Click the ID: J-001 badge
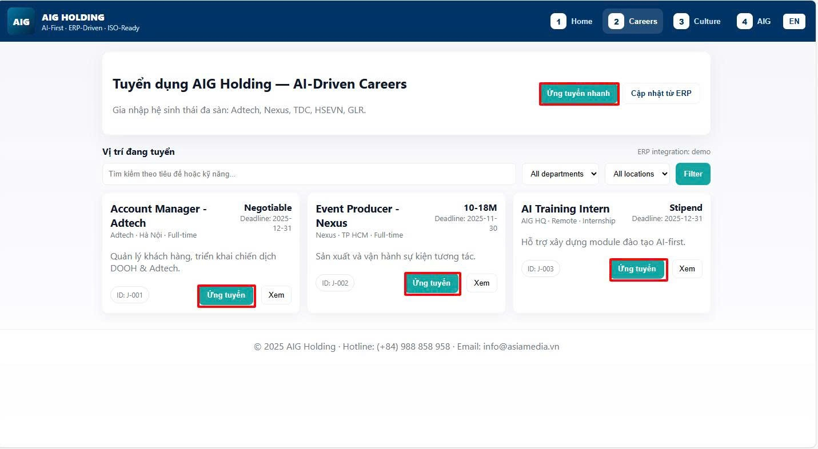 point(130,295)
